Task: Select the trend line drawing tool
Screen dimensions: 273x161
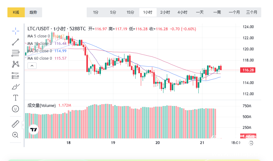Action: coord(15,42)
